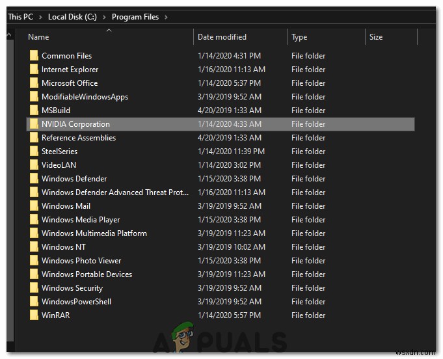Click the Reference Assemblies folder icon
Screen dimensions: 443x359
[x=34, y=138]
